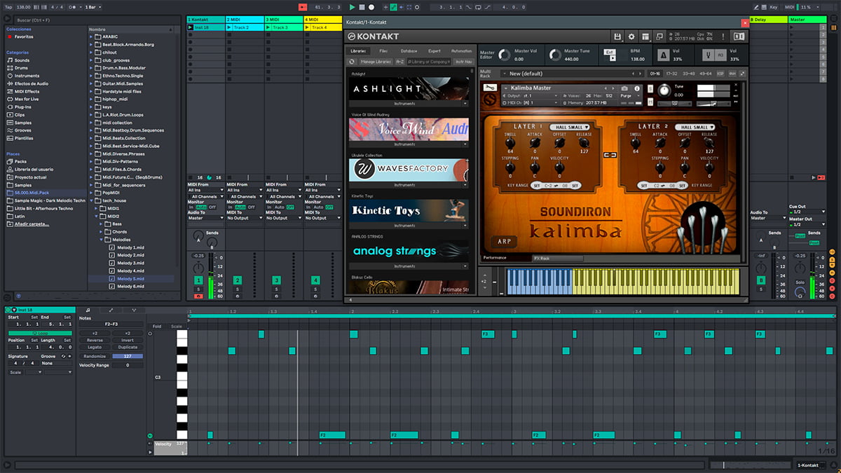Click the Kontakt tuning fork reference tone icon
Image resolution: width=841 pixels, height=473 pixels.
tap(709, 55)
